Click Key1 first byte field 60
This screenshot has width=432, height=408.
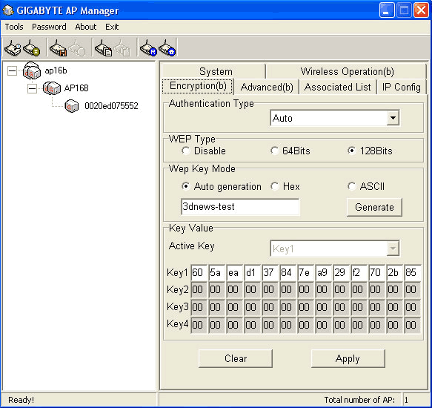pos(199,273)
